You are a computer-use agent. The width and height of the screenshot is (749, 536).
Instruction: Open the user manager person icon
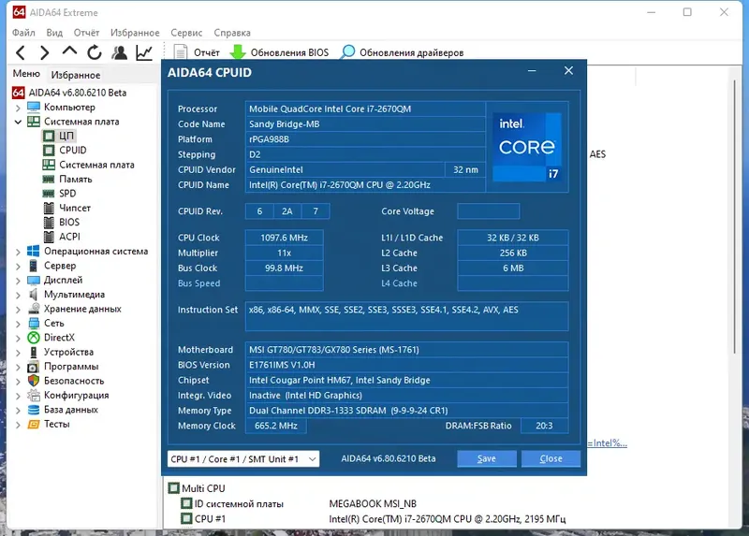(x=120, y=52)
